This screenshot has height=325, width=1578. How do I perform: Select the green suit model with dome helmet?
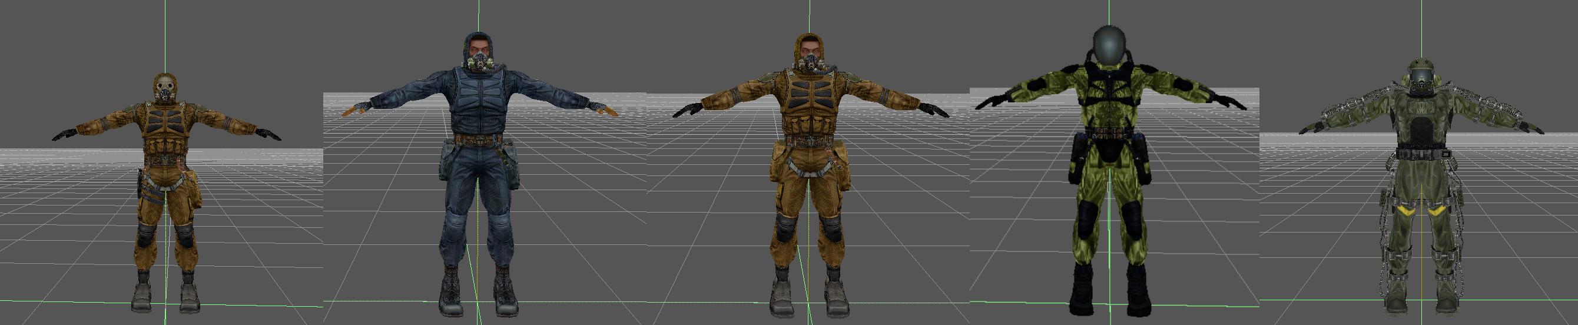pyautogui.click(x=1110, y=171)
